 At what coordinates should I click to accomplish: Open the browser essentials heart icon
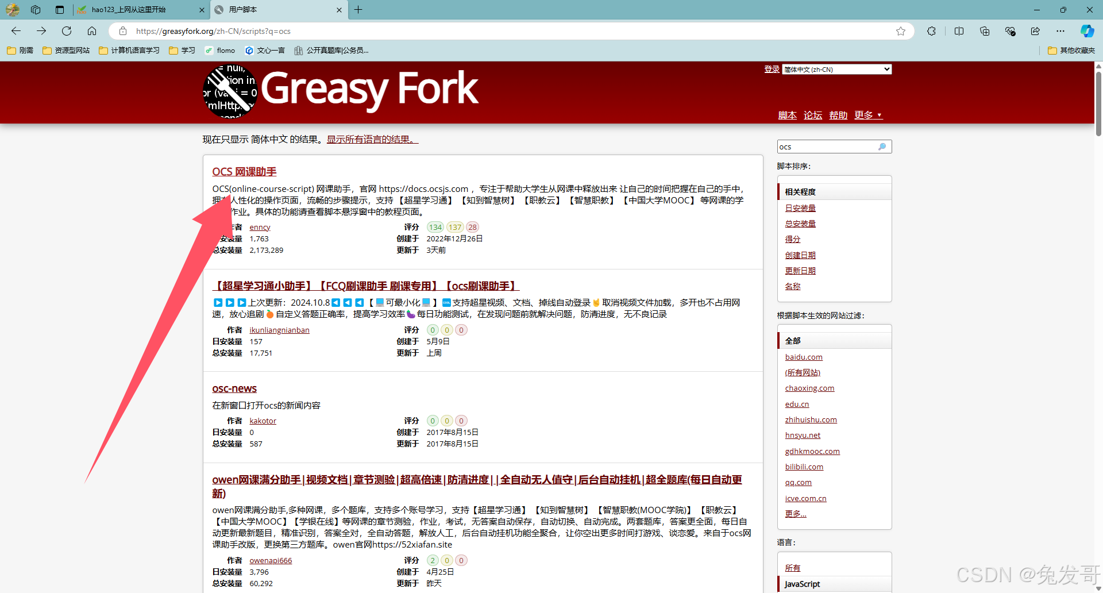coord(1010,31)
